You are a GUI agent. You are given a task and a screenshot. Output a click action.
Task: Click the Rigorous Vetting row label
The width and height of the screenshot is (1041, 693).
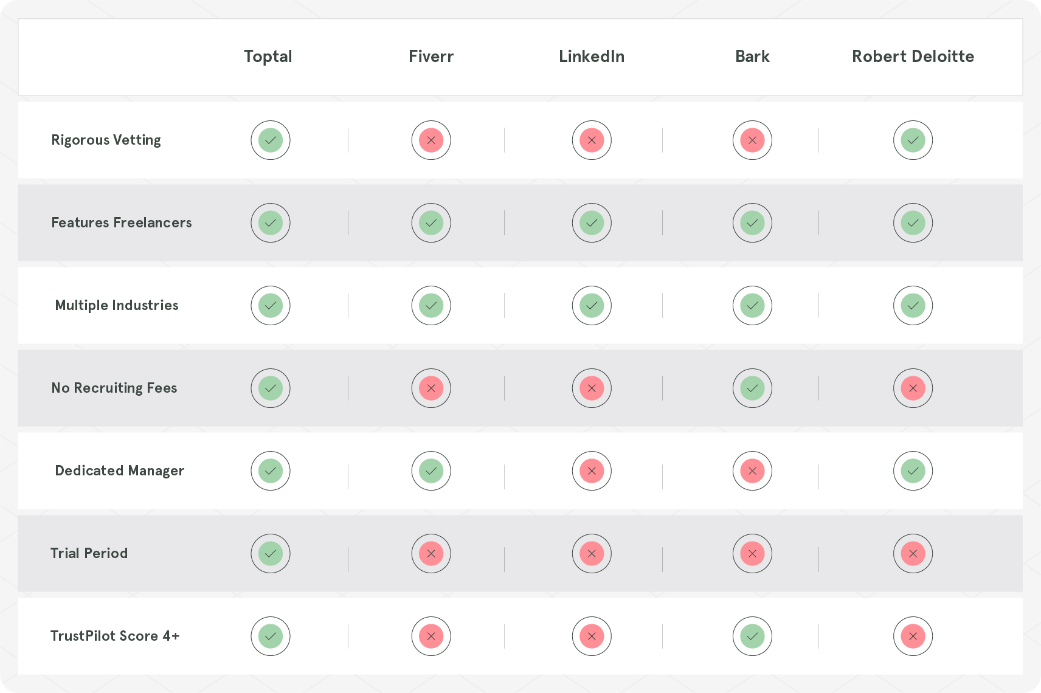click(106, 140)
